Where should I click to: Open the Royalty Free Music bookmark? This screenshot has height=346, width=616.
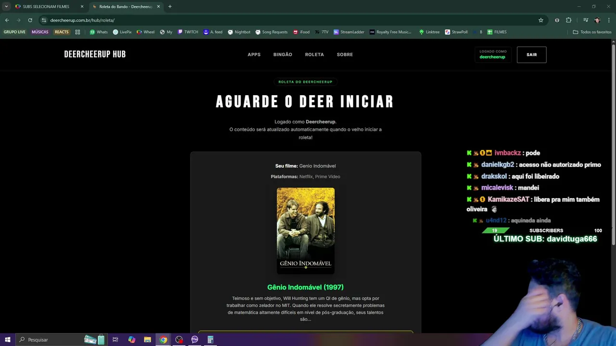coord(390,32)
